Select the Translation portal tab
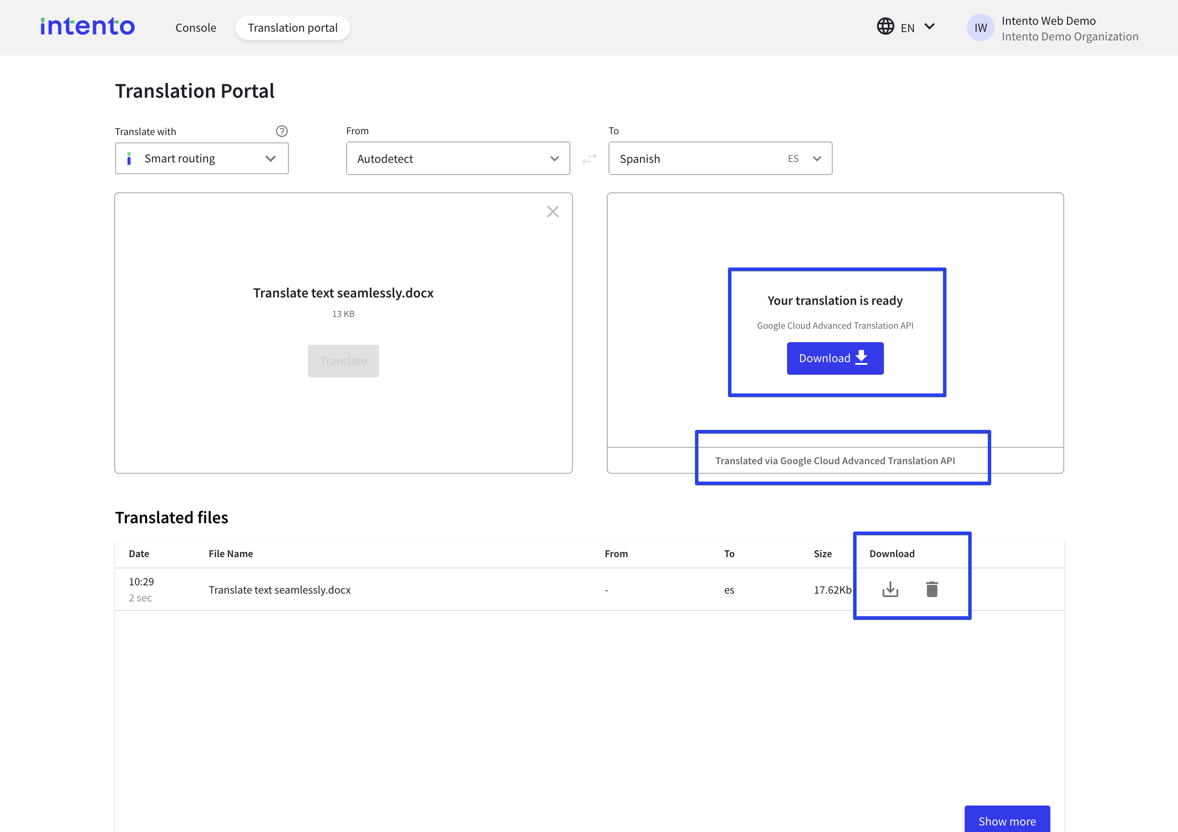1178x832 pixels. click(x=292, y=28)
